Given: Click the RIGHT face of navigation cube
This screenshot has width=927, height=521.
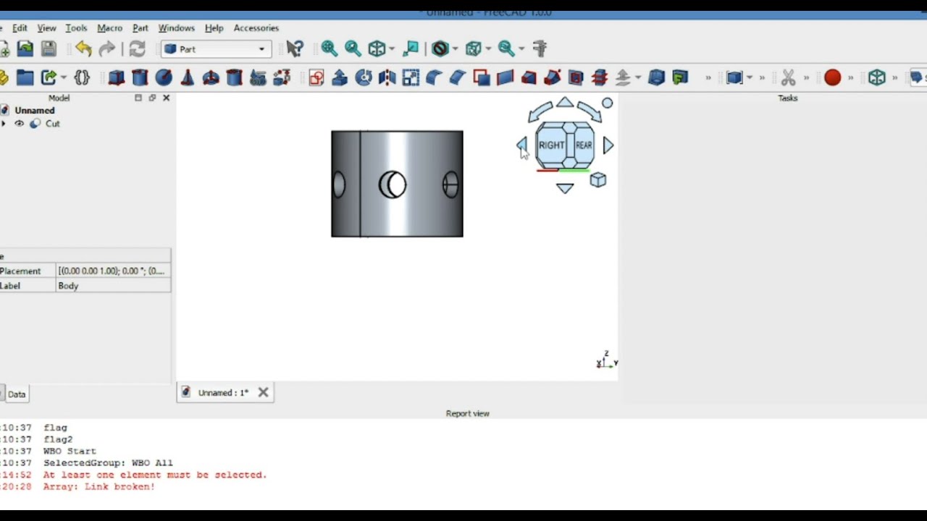Looking at the screenshot, I should coord(552,145).
